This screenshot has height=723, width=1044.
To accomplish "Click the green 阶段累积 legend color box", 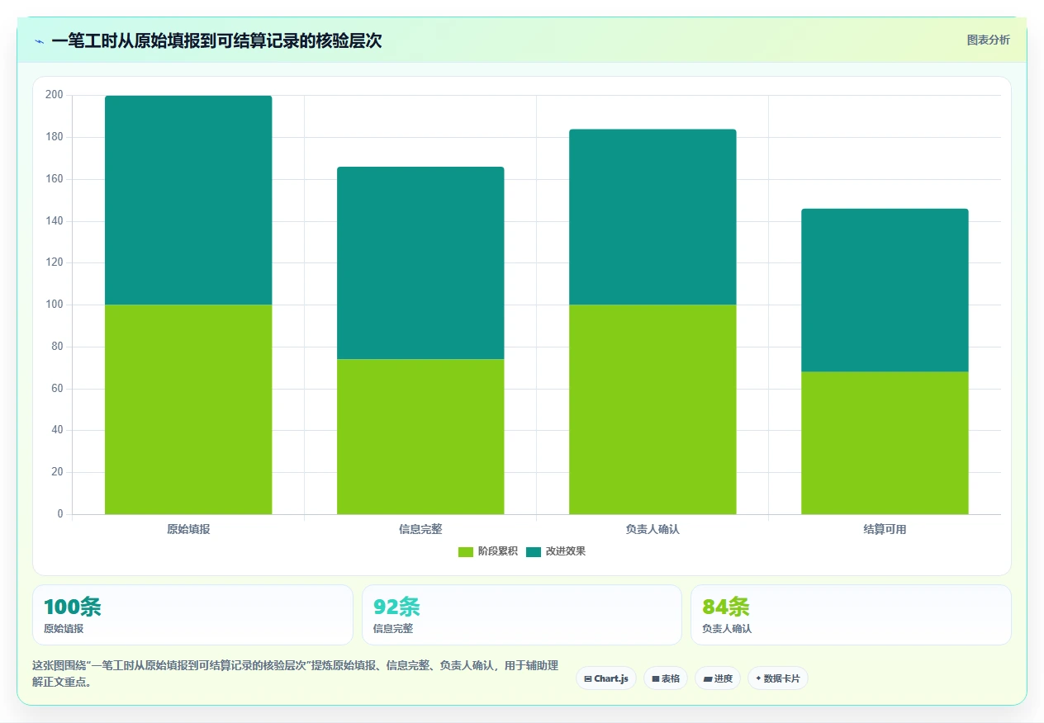I will [x=466, y=551].
